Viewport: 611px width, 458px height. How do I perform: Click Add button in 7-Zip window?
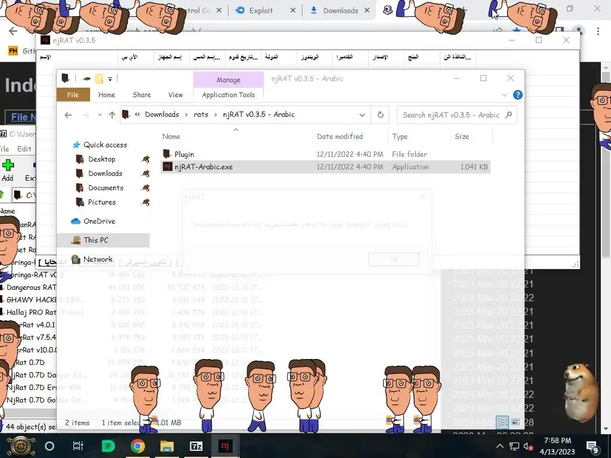pyautogui.click(x=7, y=170)
